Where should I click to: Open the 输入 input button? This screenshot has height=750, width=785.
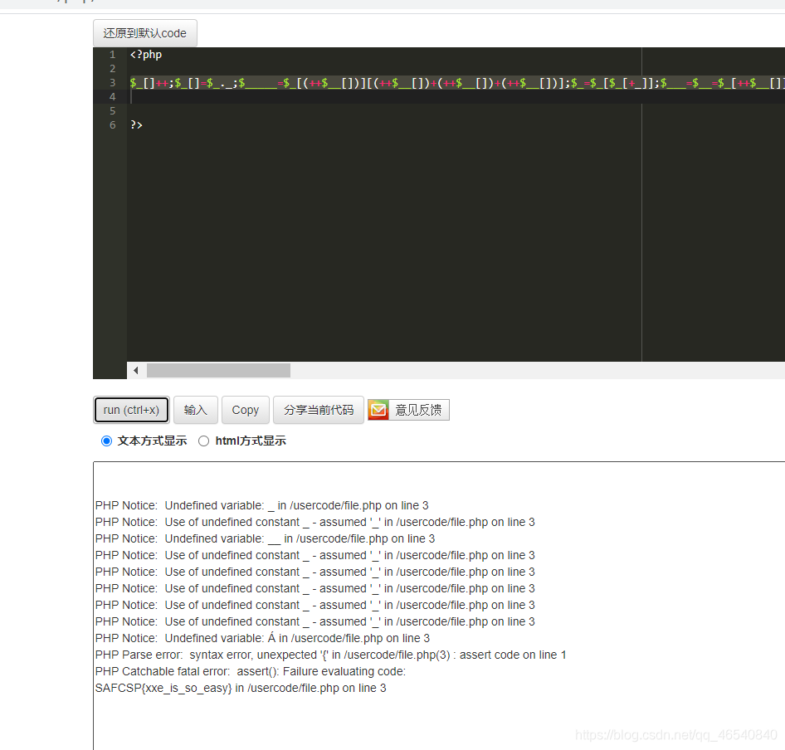tap(195, 410)
